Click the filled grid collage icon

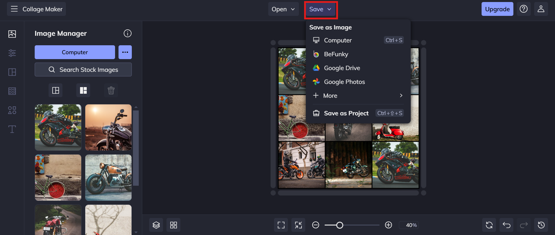click(x=83, y=91)
